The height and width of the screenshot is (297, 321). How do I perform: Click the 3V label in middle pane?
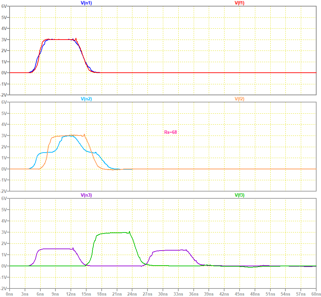(5, 136)
